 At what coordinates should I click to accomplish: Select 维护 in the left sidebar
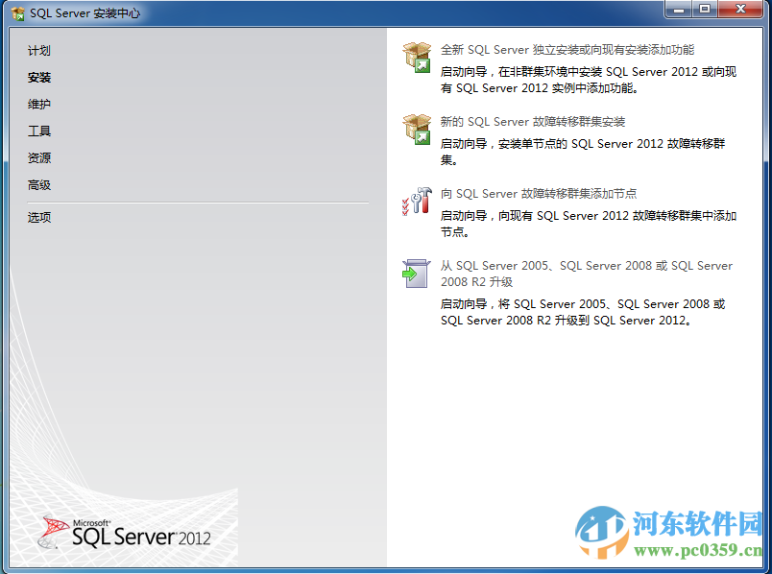[x=39, y=105]
